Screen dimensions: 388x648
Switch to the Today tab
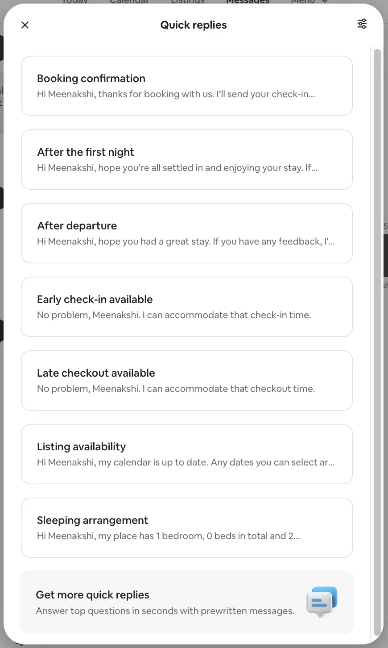point(75,2)
